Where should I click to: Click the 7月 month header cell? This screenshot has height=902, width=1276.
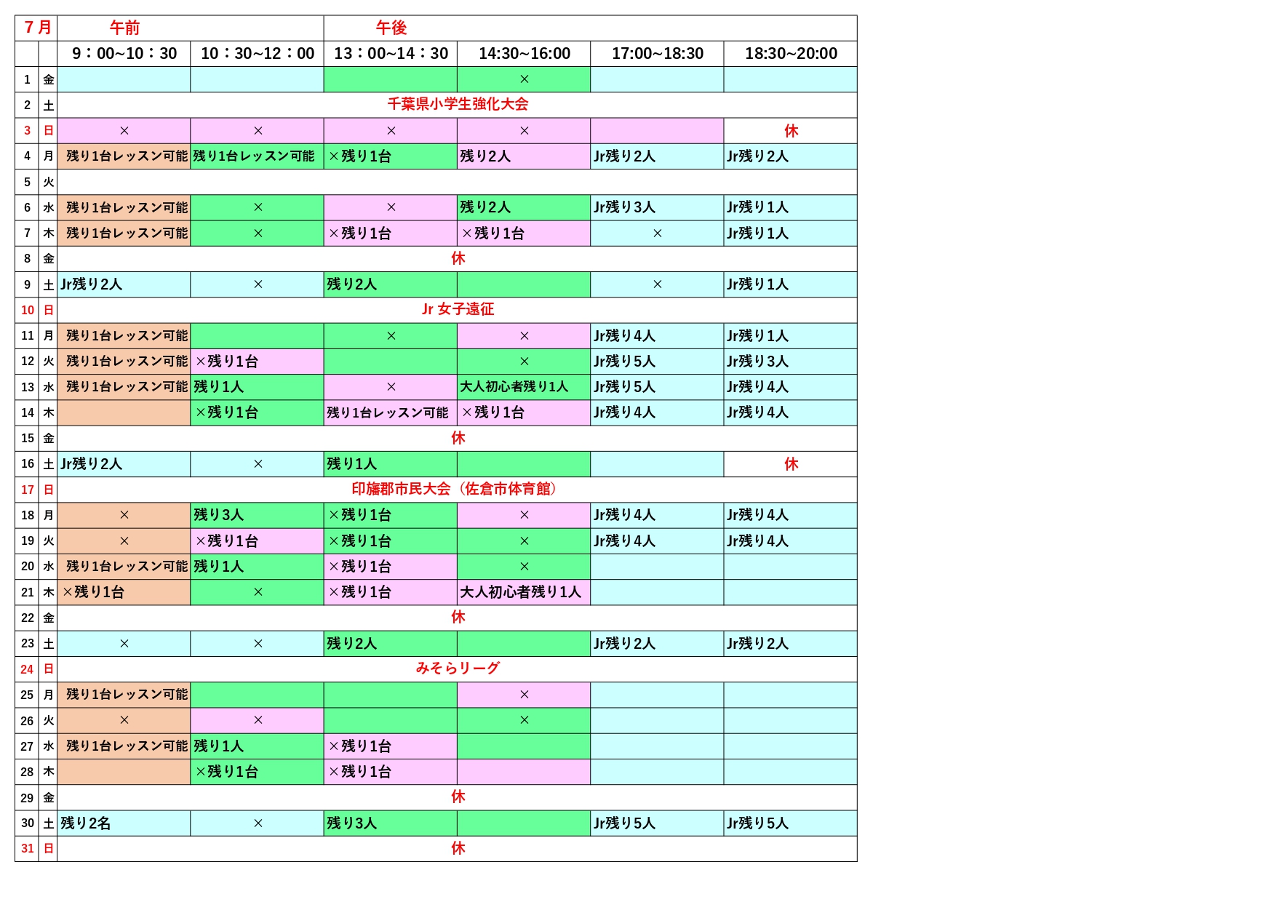36,28
